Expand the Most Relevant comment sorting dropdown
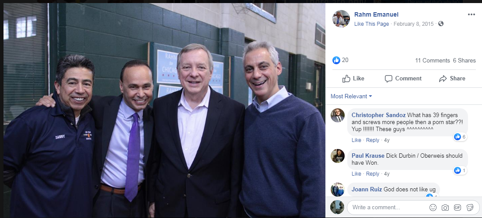This screenshot has height=218, width=482. (351, 97)
